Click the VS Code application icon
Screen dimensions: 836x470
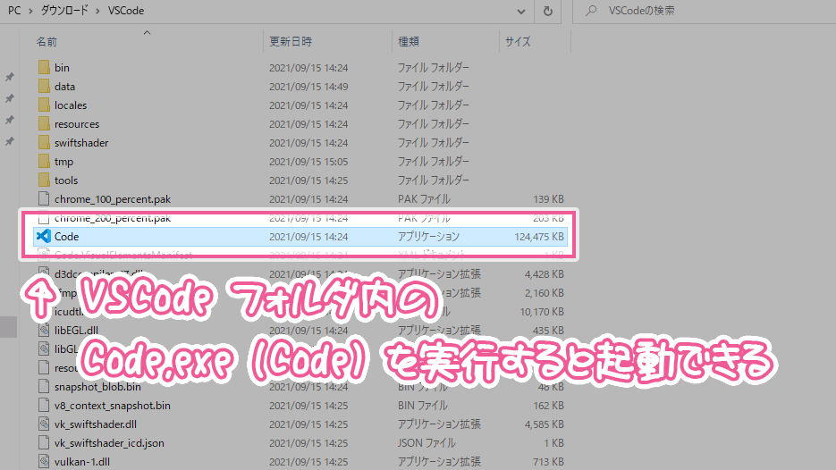(x=44, y=236)
